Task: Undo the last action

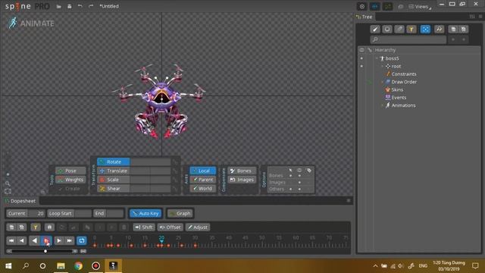Action: (x=80, y=6)
